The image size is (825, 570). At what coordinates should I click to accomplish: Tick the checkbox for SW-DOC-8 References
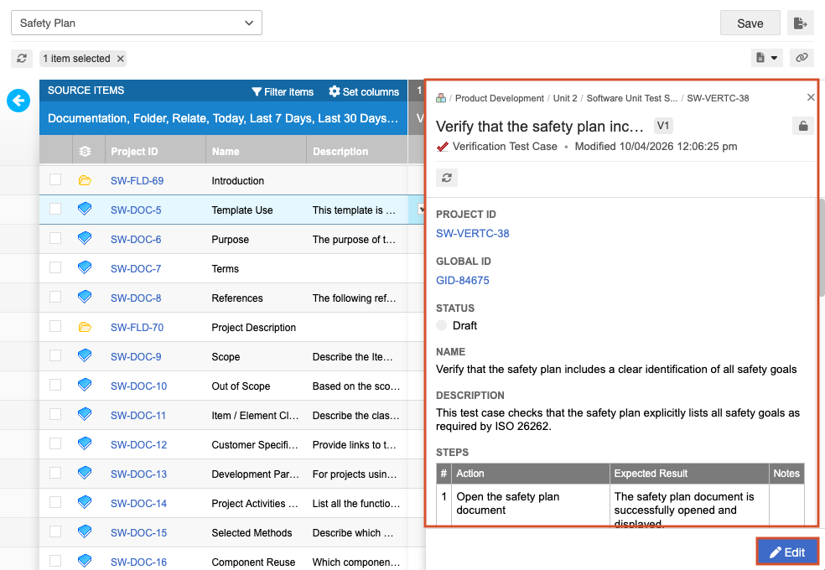[x=55, y=297]
